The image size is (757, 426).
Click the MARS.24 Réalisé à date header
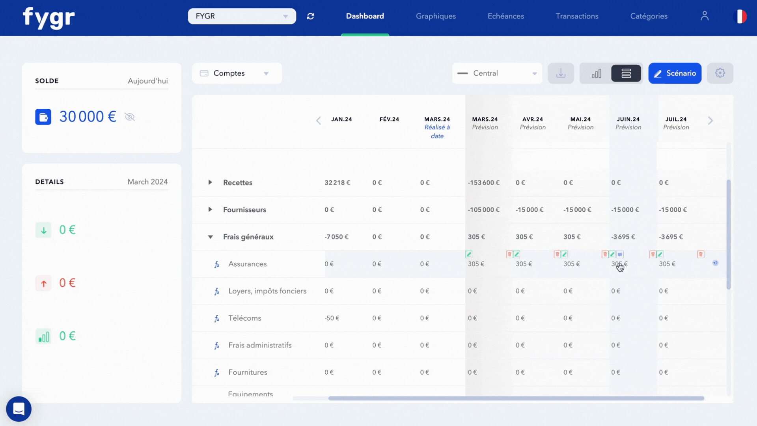(x=437, y=127)
